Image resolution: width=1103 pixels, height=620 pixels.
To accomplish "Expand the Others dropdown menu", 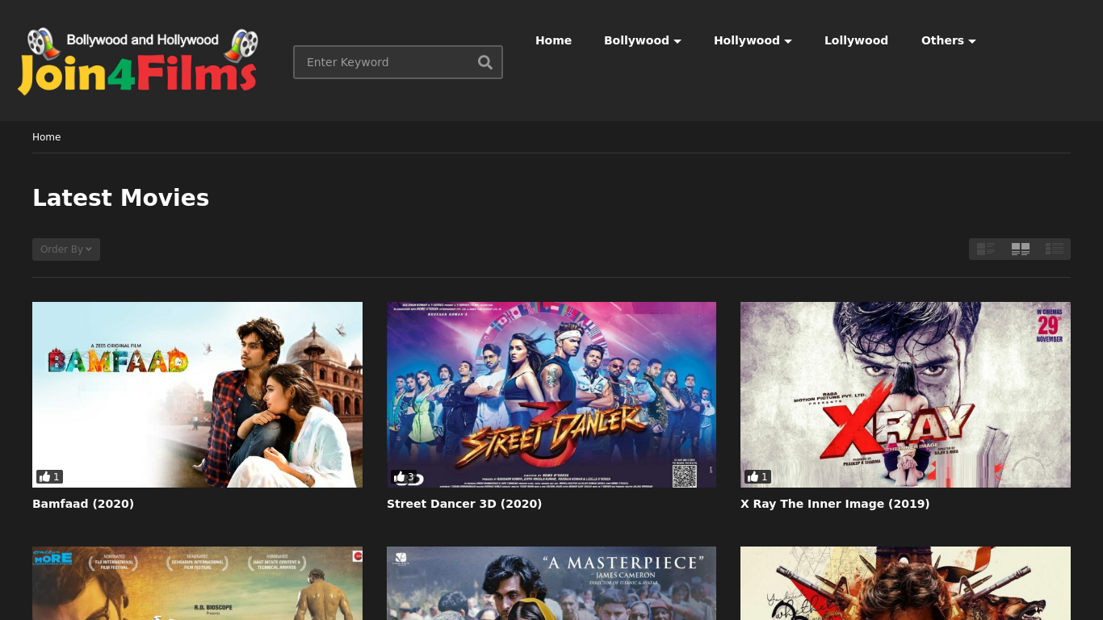I will coord(949,40).
